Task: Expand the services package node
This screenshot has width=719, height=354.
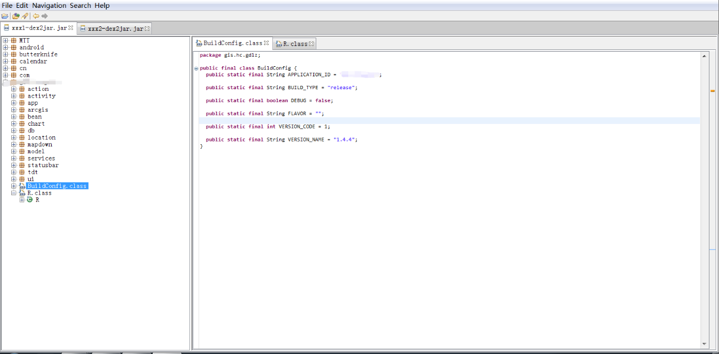Action: [13, 158]
